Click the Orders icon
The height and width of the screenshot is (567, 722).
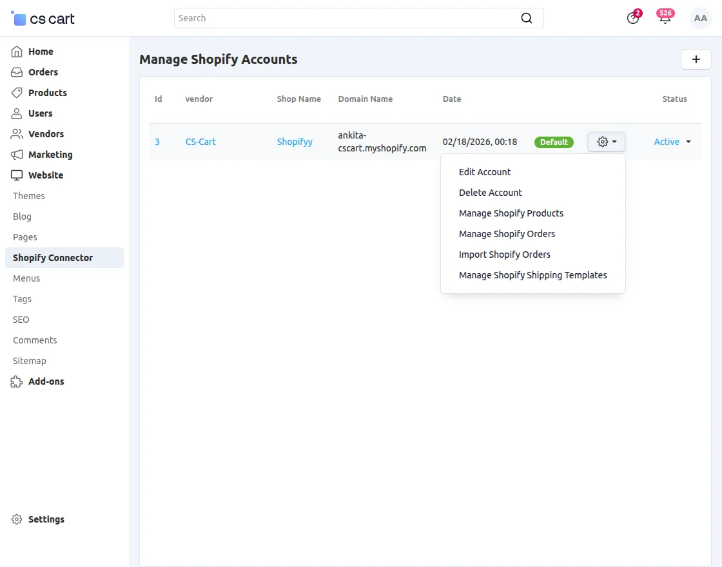click(x=16, y=72)
